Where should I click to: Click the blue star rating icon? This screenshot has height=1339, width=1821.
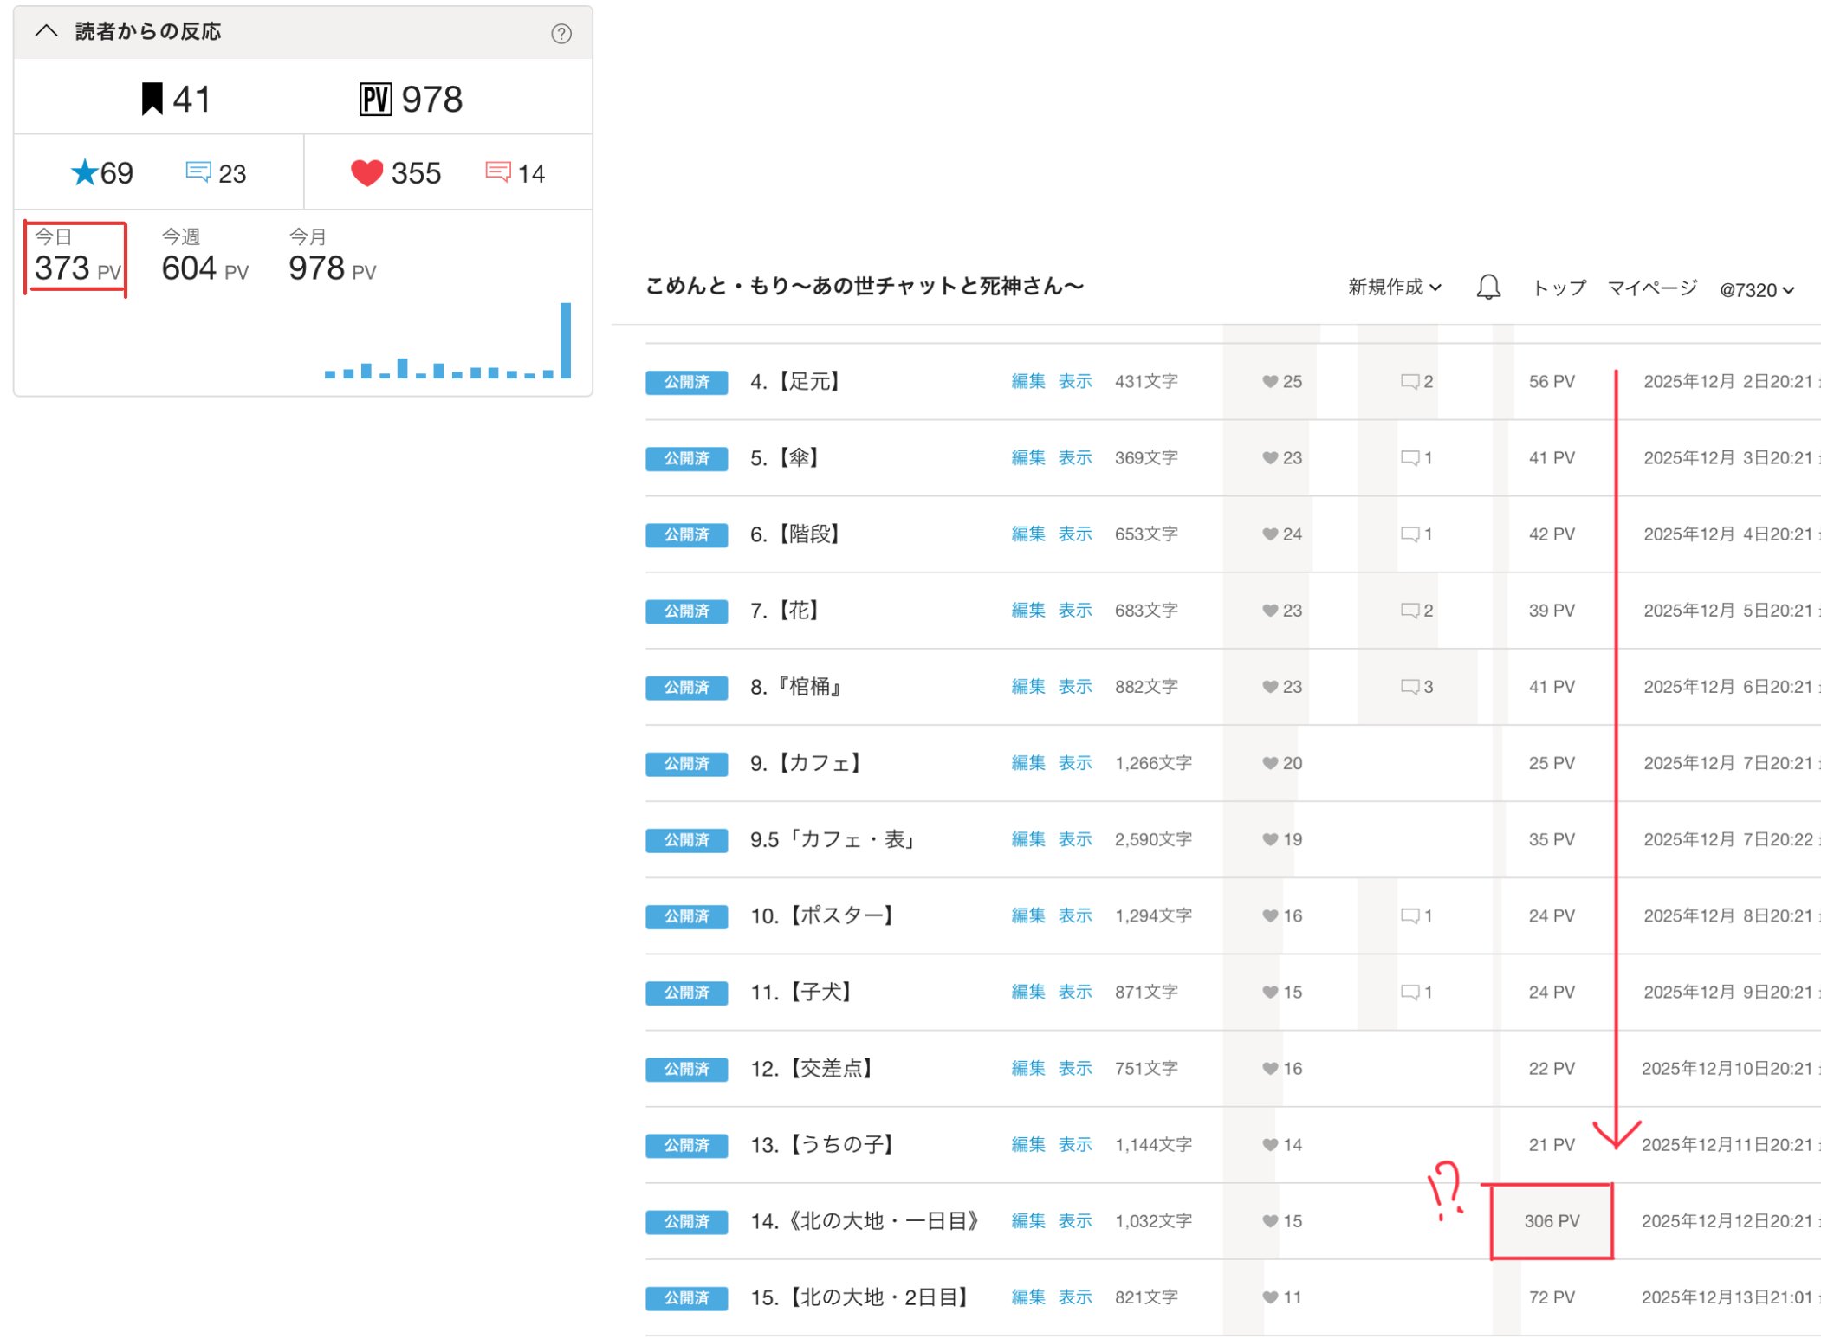pyautogui.click(x=84, y=172)
